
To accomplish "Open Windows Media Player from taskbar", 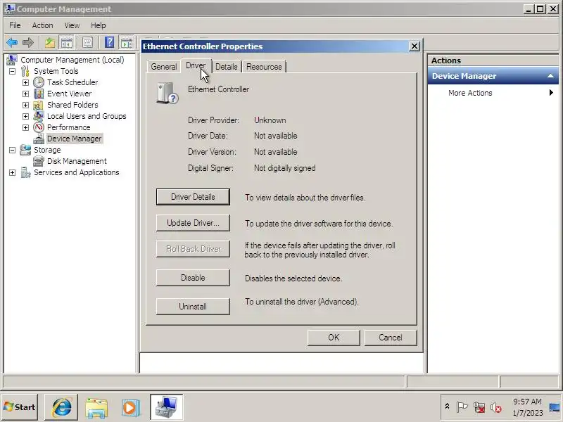I will click(131, 407).
